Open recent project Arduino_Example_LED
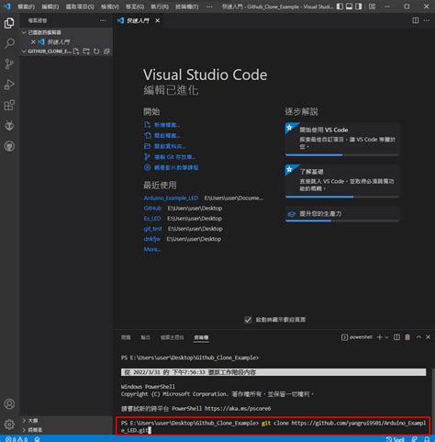This screenshot has height=442, width=435. pyautogui.click(x=171, y=198)
